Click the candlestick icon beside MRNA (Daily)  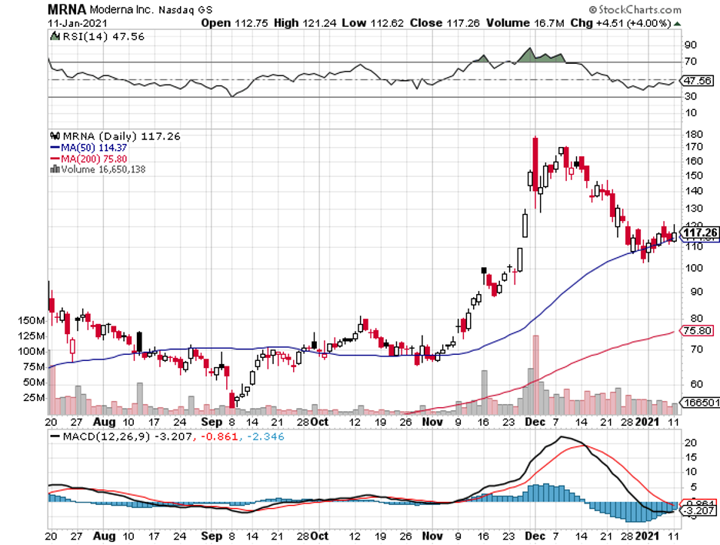pyautogui.click(x=55, y=135)
